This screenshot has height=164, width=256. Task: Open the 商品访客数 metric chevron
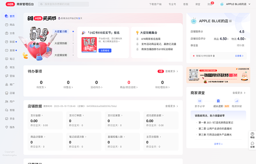[45, 137]
